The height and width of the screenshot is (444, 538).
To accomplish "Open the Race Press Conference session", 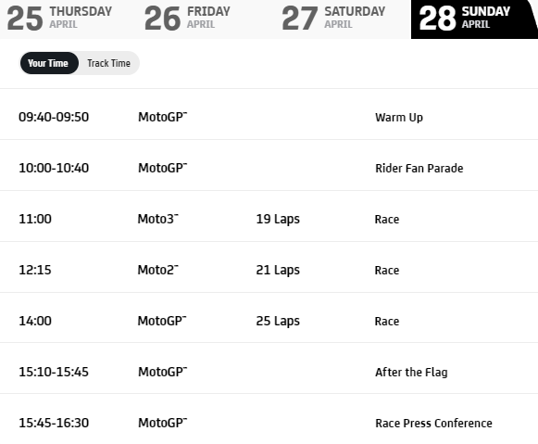I will coord(433,423).
